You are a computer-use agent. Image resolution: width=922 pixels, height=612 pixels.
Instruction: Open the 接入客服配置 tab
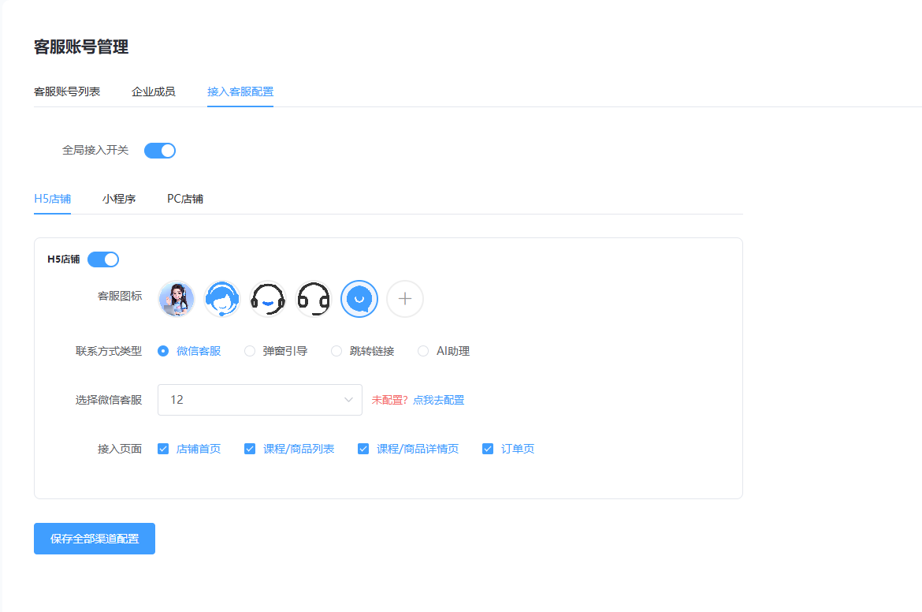(x=240, y=91)
